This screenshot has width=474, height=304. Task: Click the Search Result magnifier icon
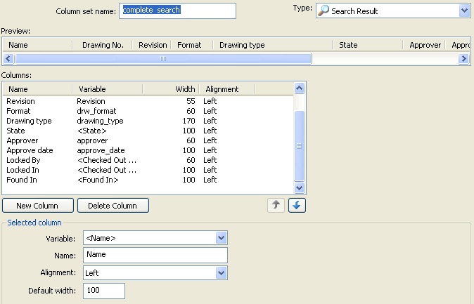324,11
